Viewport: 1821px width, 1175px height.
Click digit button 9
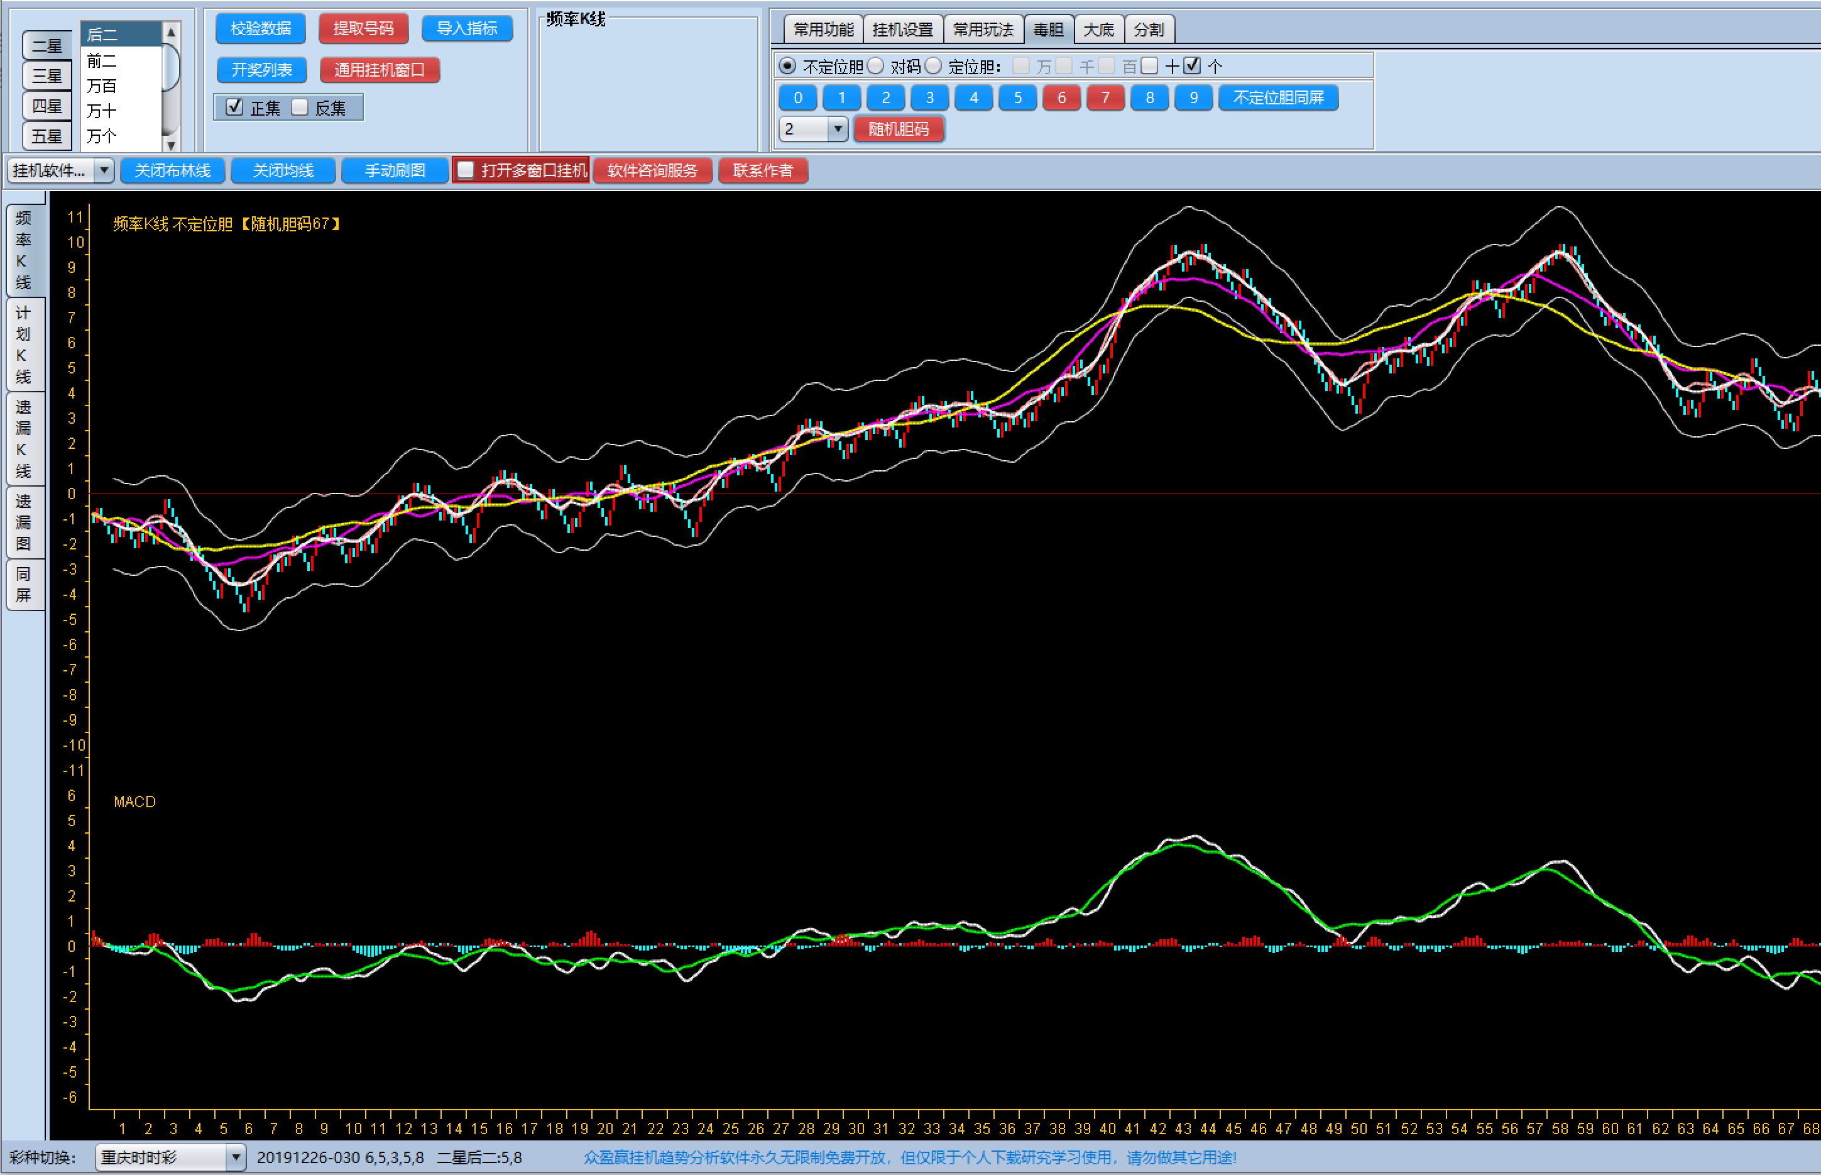[1194, 97]
